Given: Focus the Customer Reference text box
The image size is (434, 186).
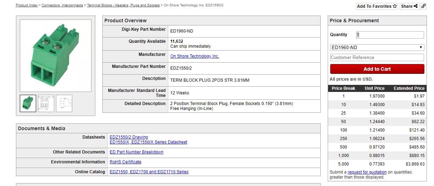Looking at the screenshot, I should [377, 57].
